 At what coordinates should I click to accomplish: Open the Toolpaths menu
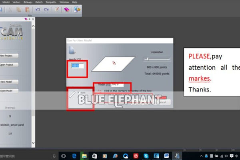[51, 2]
